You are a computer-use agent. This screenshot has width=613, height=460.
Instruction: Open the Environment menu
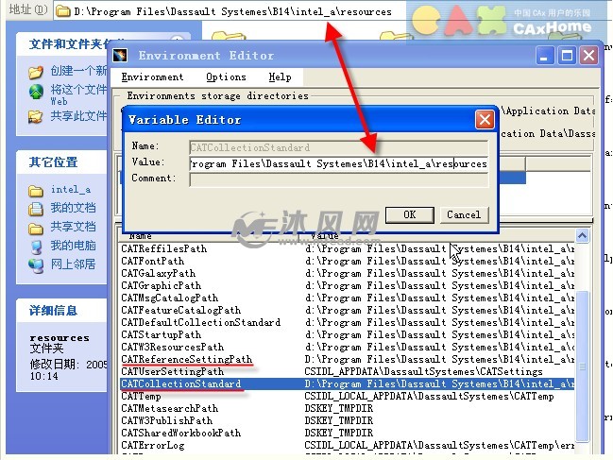pyautogui.click(x=152, y=77)
